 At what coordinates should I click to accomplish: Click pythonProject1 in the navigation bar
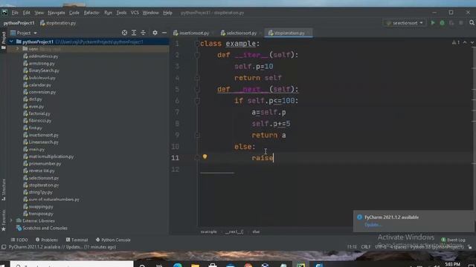(x=19, y=23)
